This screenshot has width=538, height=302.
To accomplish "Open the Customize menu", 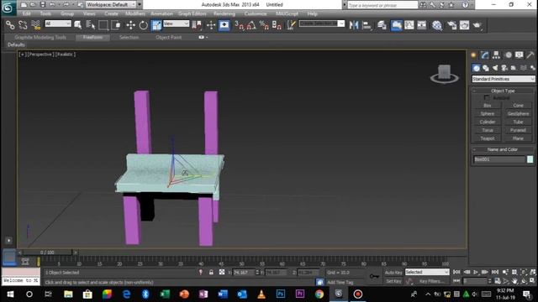I will [256, 13].
